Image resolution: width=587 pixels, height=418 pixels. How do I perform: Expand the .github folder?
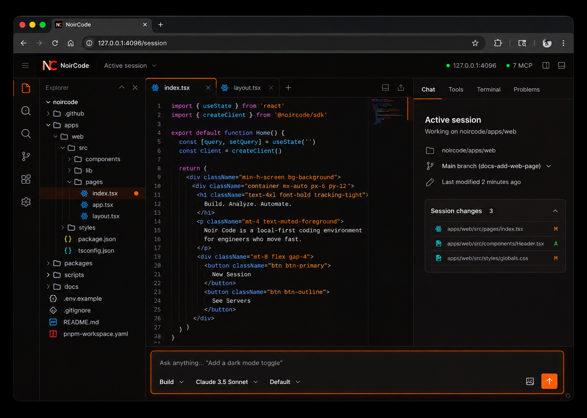pyautogui.click(x=48, y=113)
